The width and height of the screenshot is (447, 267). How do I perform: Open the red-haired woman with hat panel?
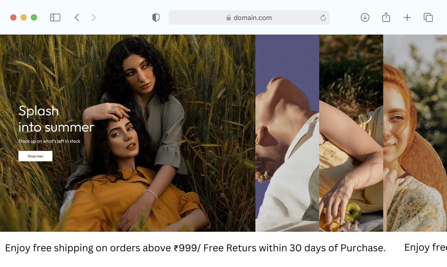pos(415,133)
